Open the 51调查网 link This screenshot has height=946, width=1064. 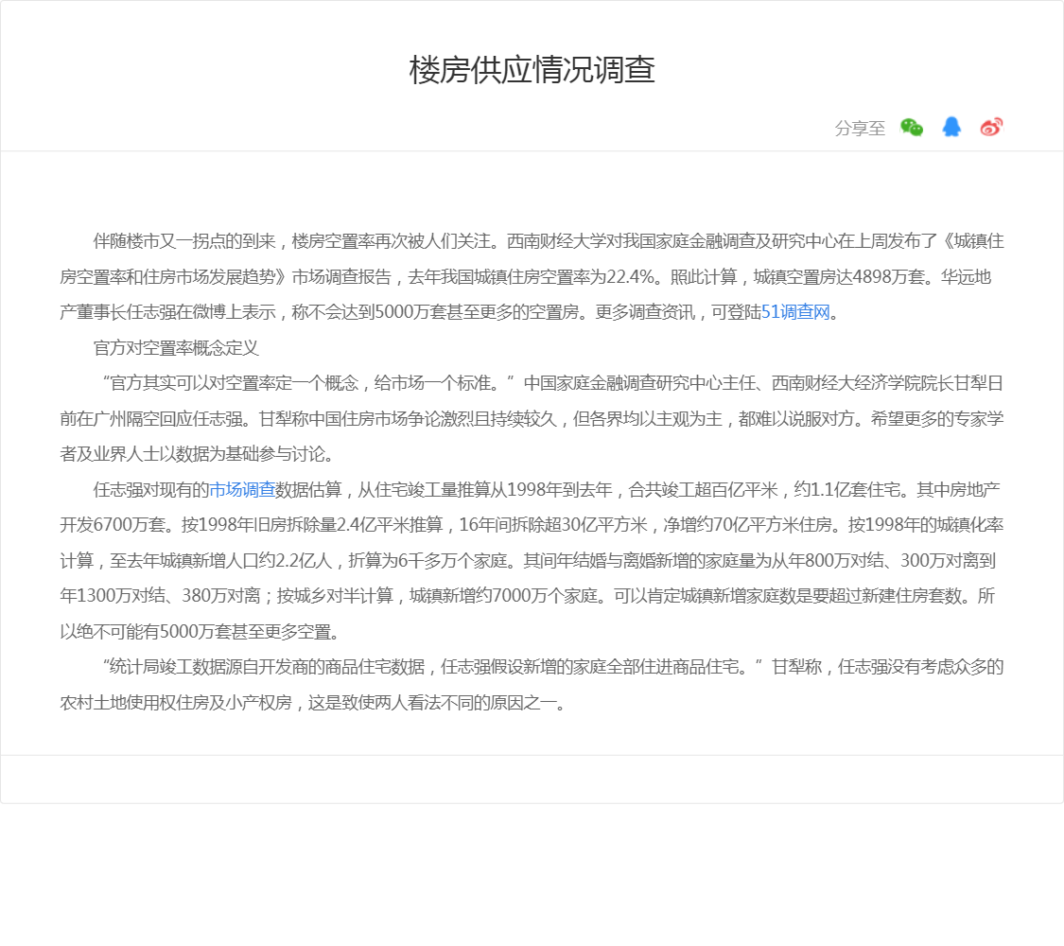pos(795,312)
